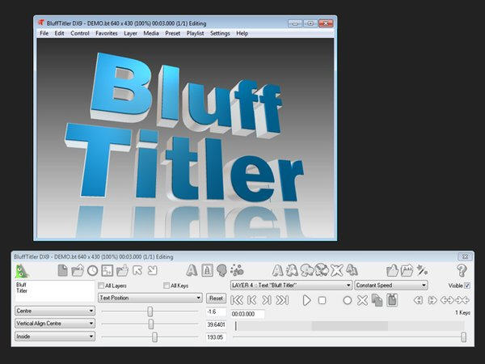The image size is (485, 364).
Task: Add a 3D text layer with A icon
Action: [x=192, y=270]
